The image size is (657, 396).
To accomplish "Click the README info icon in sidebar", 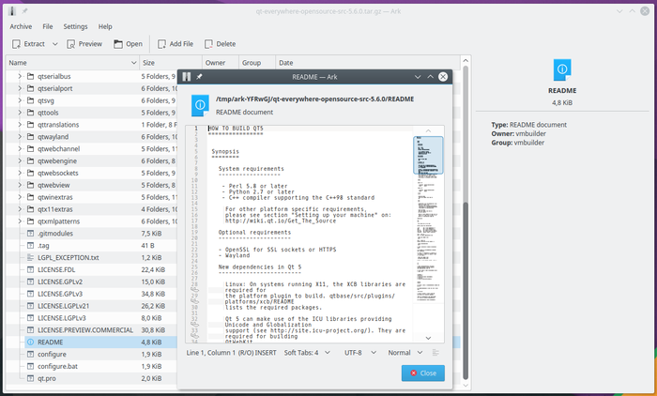I will click(561, 69).
